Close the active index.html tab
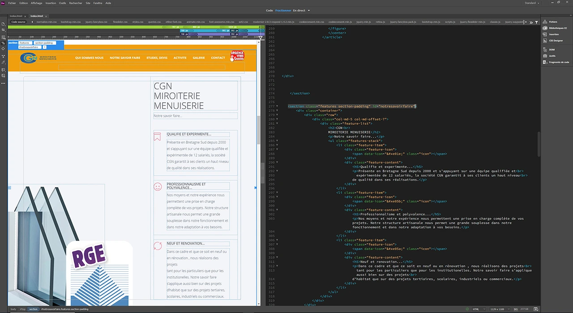The height and width of the screenshot is (313, 573). coord(46,16)
